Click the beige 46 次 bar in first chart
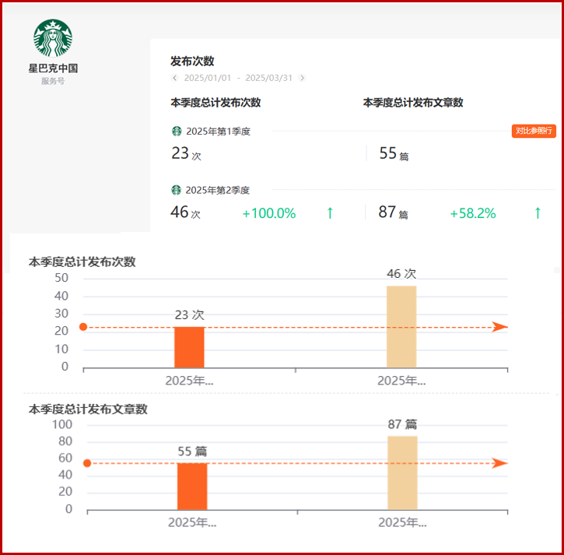564x555 pixels. tap(401, 327)
